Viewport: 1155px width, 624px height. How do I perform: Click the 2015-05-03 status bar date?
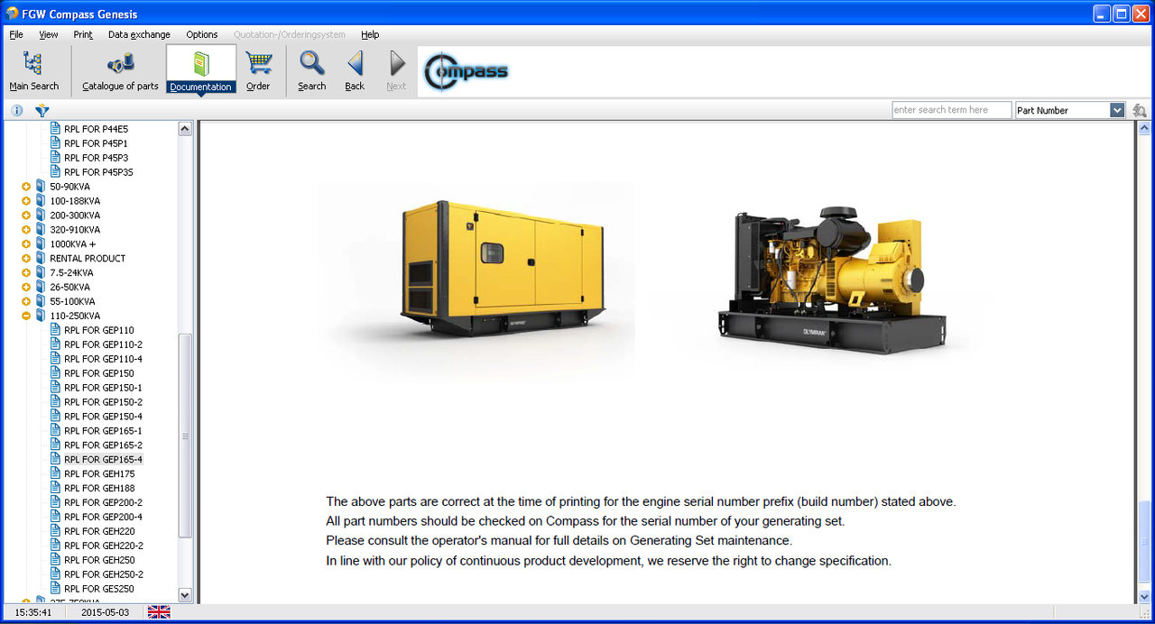click(x=105, y=612)
